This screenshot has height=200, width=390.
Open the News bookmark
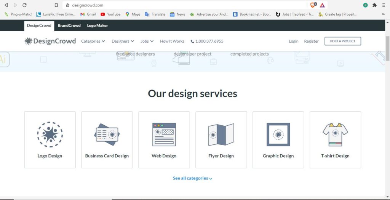(177, 14)
